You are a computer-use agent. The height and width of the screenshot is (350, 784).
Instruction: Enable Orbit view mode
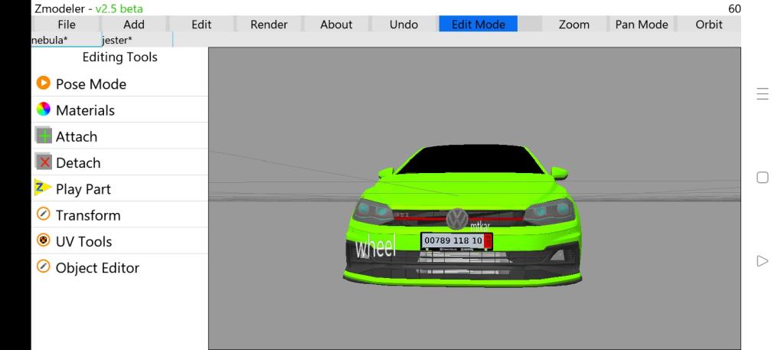[x=709, y=24]
